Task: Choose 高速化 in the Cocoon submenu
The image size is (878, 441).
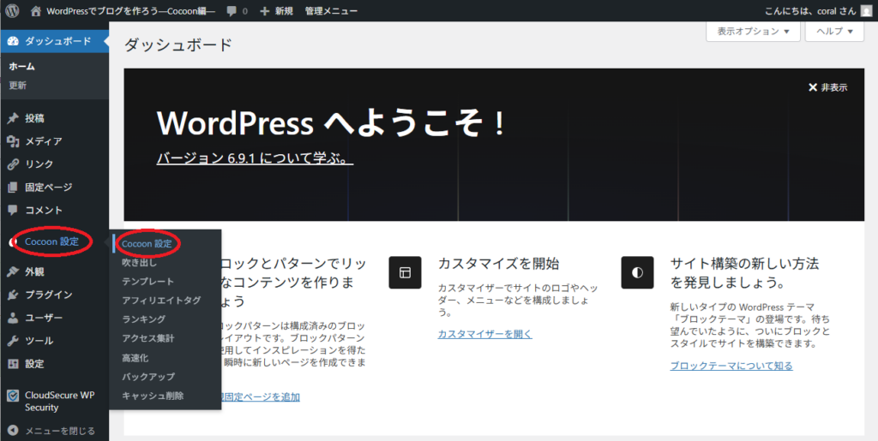Action: click(135, 358)
